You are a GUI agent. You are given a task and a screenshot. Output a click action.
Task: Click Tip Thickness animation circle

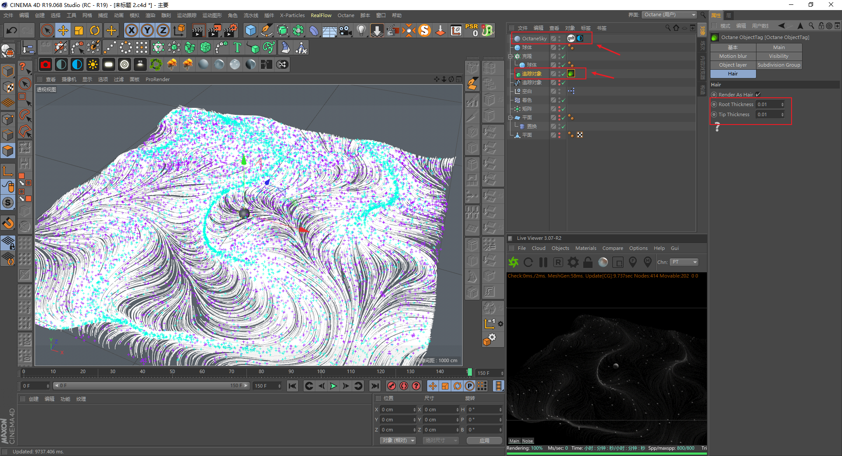click(714, 114)
